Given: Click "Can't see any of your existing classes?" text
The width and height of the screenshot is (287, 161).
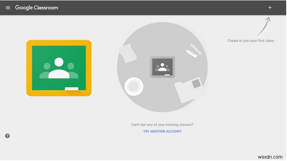Looking at the screenshot, I should tap(162, 125).
